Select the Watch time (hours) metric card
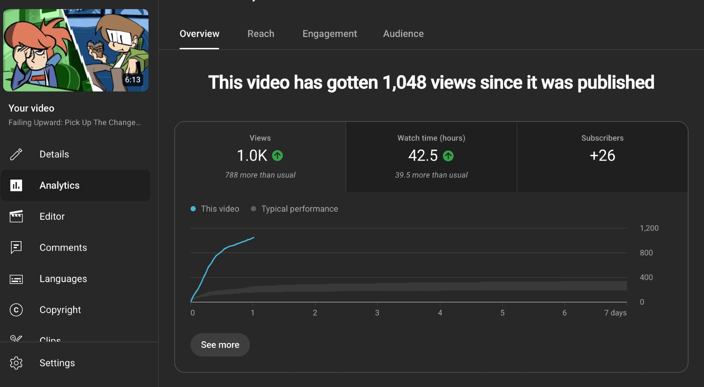Image resolution: width=704 pixels, height=387 pixels. pos(431,157)
